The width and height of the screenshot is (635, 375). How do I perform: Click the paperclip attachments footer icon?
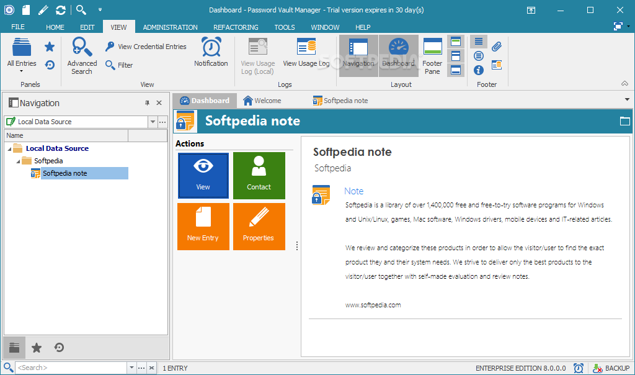click(497, 47)
